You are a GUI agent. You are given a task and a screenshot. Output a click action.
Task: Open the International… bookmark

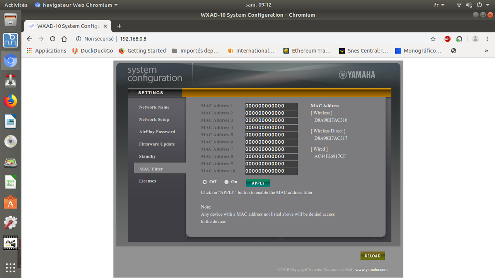tap(251, 51)
